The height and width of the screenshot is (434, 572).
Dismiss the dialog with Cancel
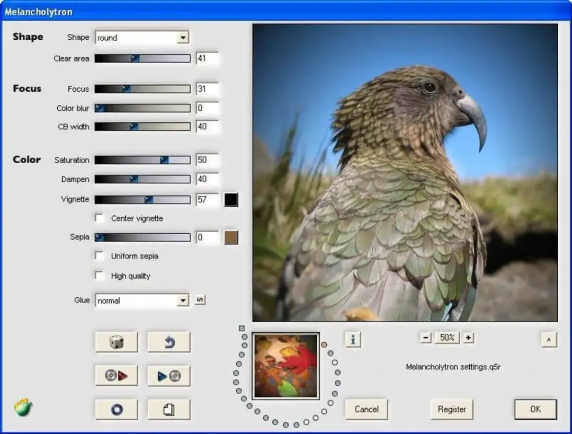(x=366, y=409)
